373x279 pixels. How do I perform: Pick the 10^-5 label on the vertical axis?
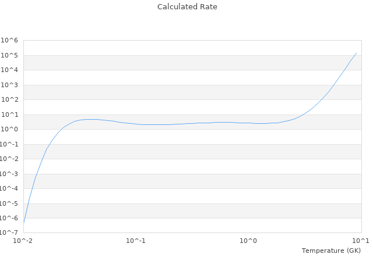(9, 204)
